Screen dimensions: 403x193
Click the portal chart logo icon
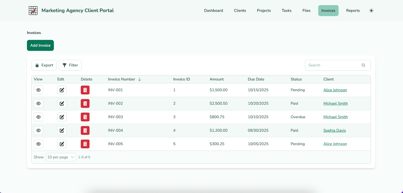tap(33, 11)
